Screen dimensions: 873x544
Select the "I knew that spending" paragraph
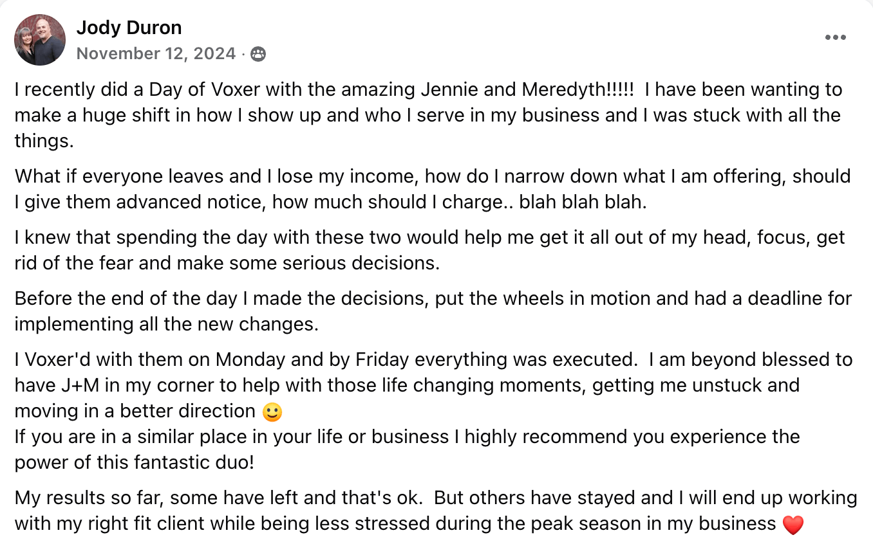coord(429,251)
